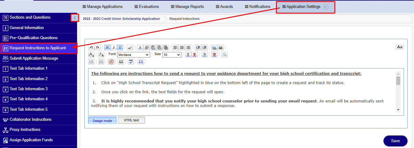
Task: Click the editor vertical scrollbar thumb
Action: [x=398, y=80]
